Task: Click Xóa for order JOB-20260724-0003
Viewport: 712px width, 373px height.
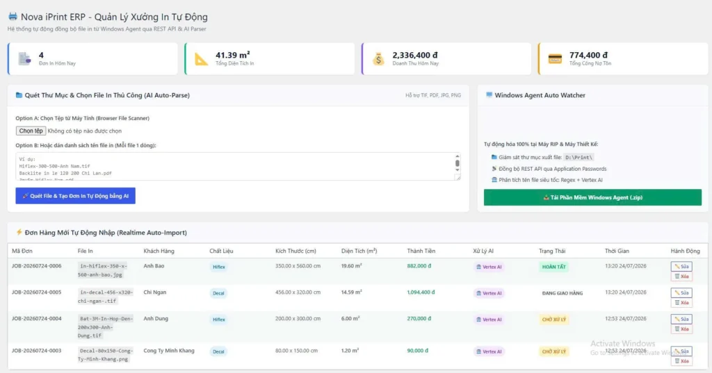Action: pos(681,361)
